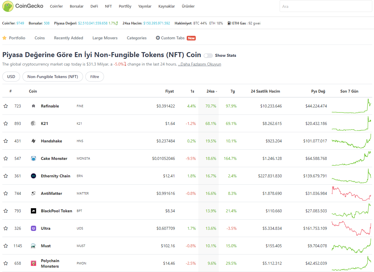Open the Piyasa Değeri $2.510.041.559.658 link
The image size is (374, 272).
[x=93, y=23]
